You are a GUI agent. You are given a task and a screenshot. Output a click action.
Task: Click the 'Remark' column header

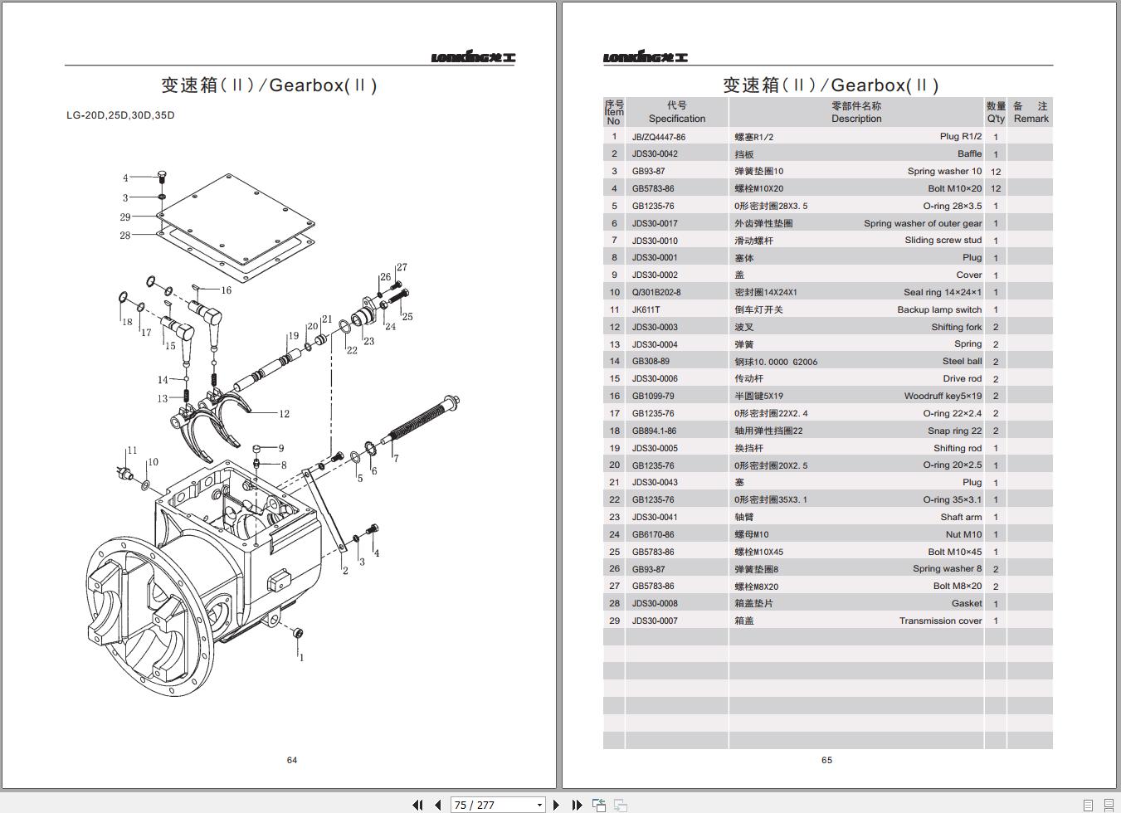coord(1031,119)
